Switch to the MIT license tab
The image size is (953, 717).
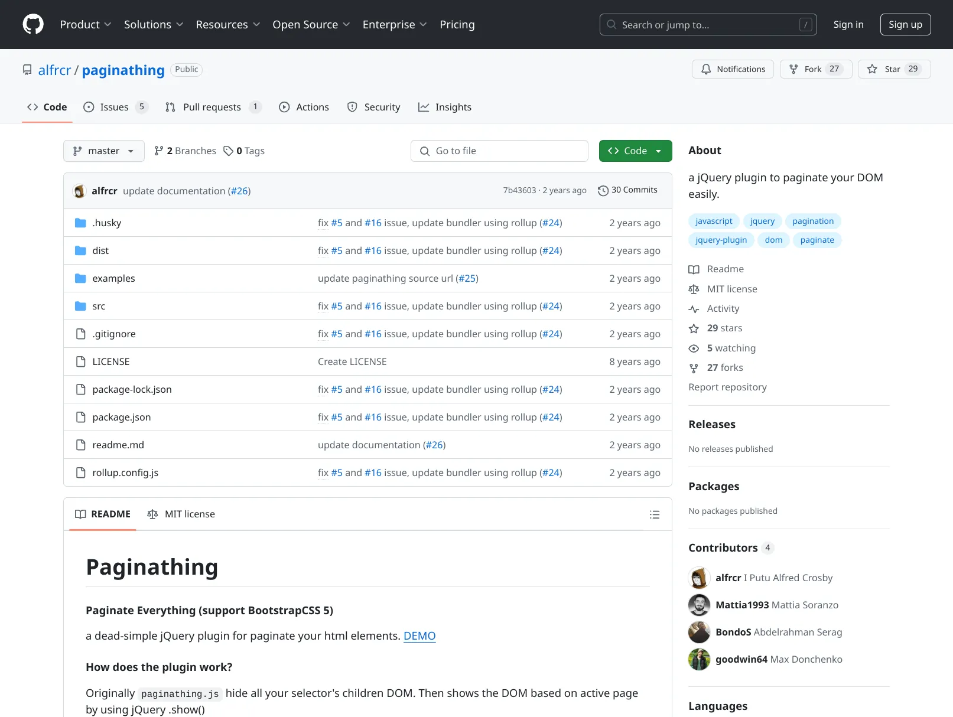pyautogui.click(x=181, y=514)
